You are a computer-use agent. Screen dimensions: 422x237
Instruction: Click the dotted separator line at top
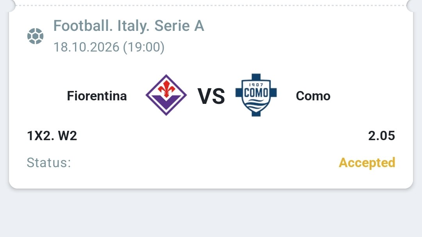point(211,5)
